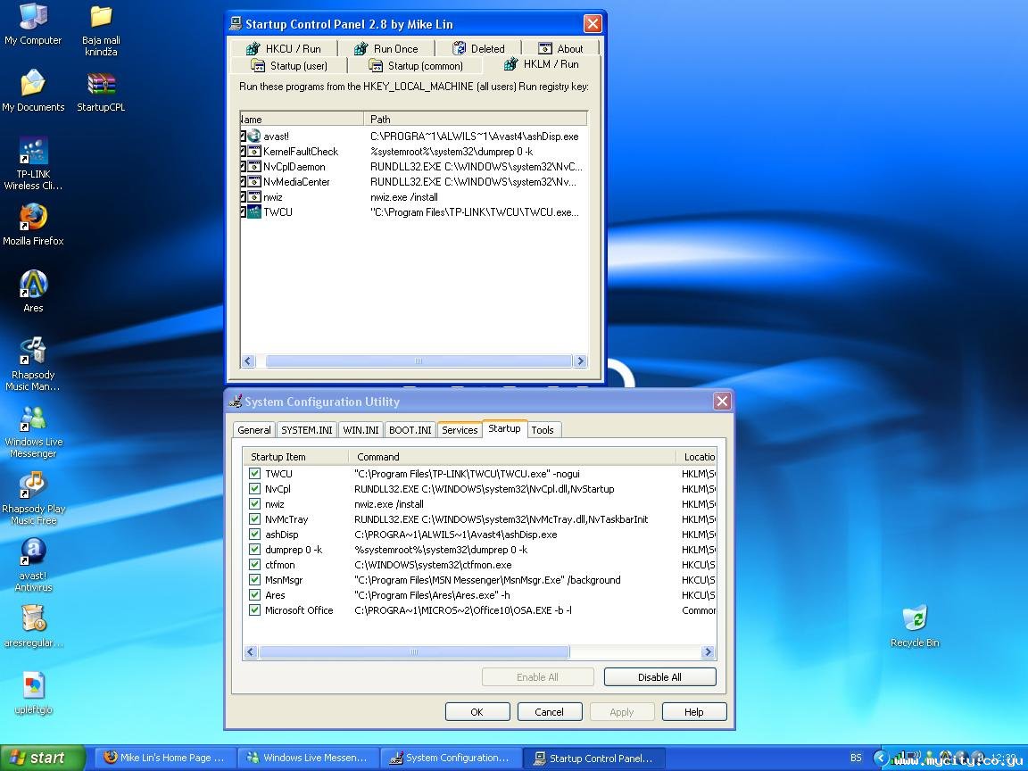The width and height of the screenshot is (1028, 771).
Task: Click left arrow on Startup Control Panel scrollbar
Action: 248,361
